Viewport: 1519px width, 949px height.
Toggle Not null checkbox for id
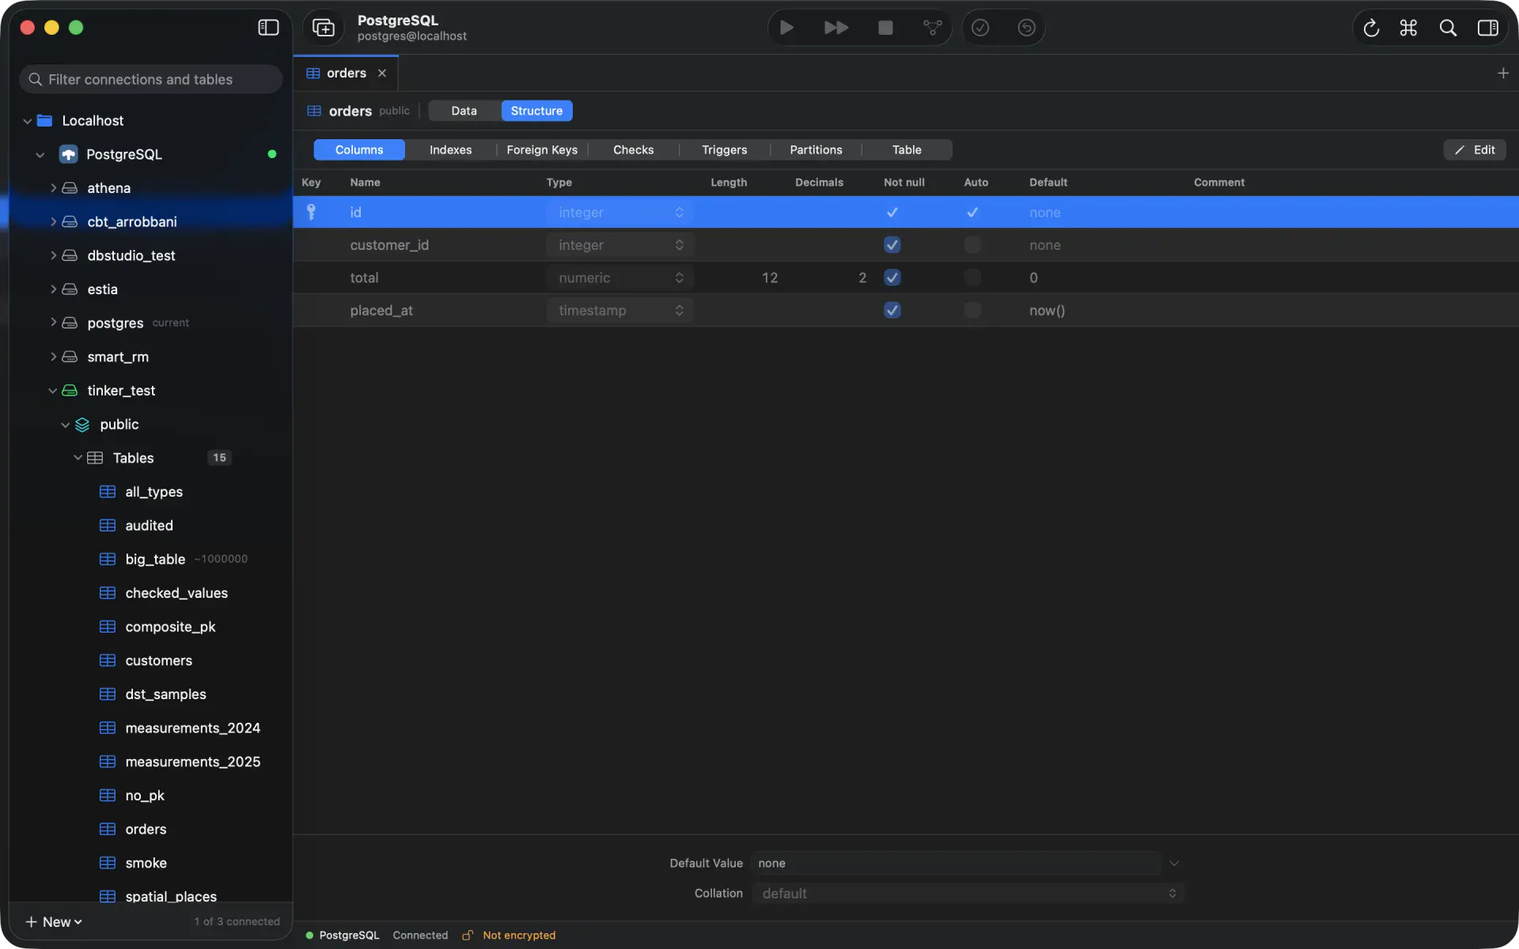click(892, 212)
